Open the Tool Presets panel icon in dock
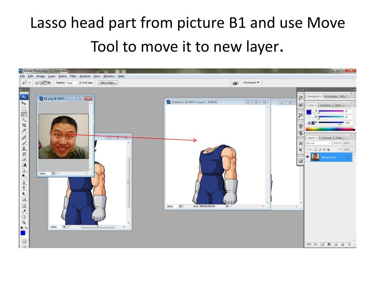Viewport: 375px width, 281px height. [x=301, y=115]
